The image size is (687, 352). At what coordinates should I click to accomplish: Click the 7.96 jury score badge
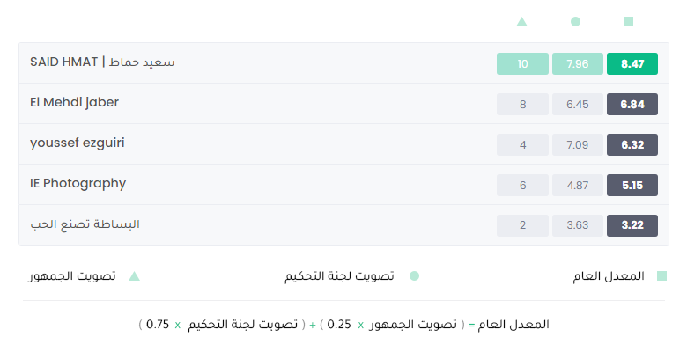coord(578,64)
